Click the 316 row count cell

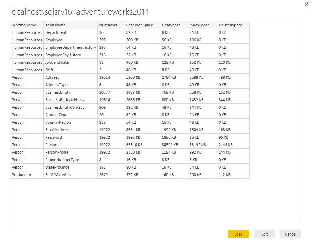click(111, 55)
